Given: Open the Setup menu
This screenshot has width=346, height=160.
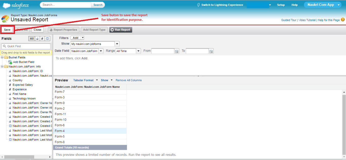Looking at the screenshot, I should (x=281, y=5).
